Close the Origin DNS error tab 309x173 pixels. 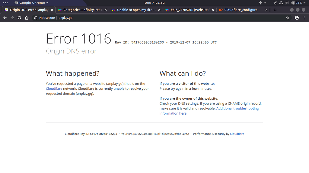click(52, 10)
